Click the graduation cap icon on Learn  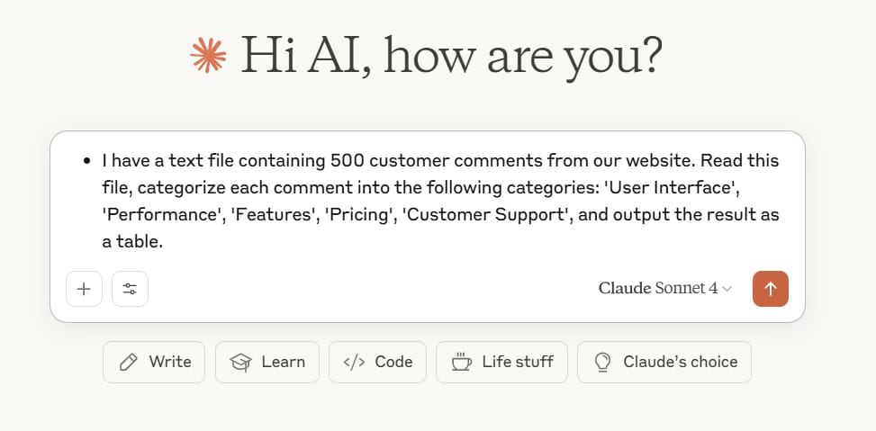click(240, 362)
